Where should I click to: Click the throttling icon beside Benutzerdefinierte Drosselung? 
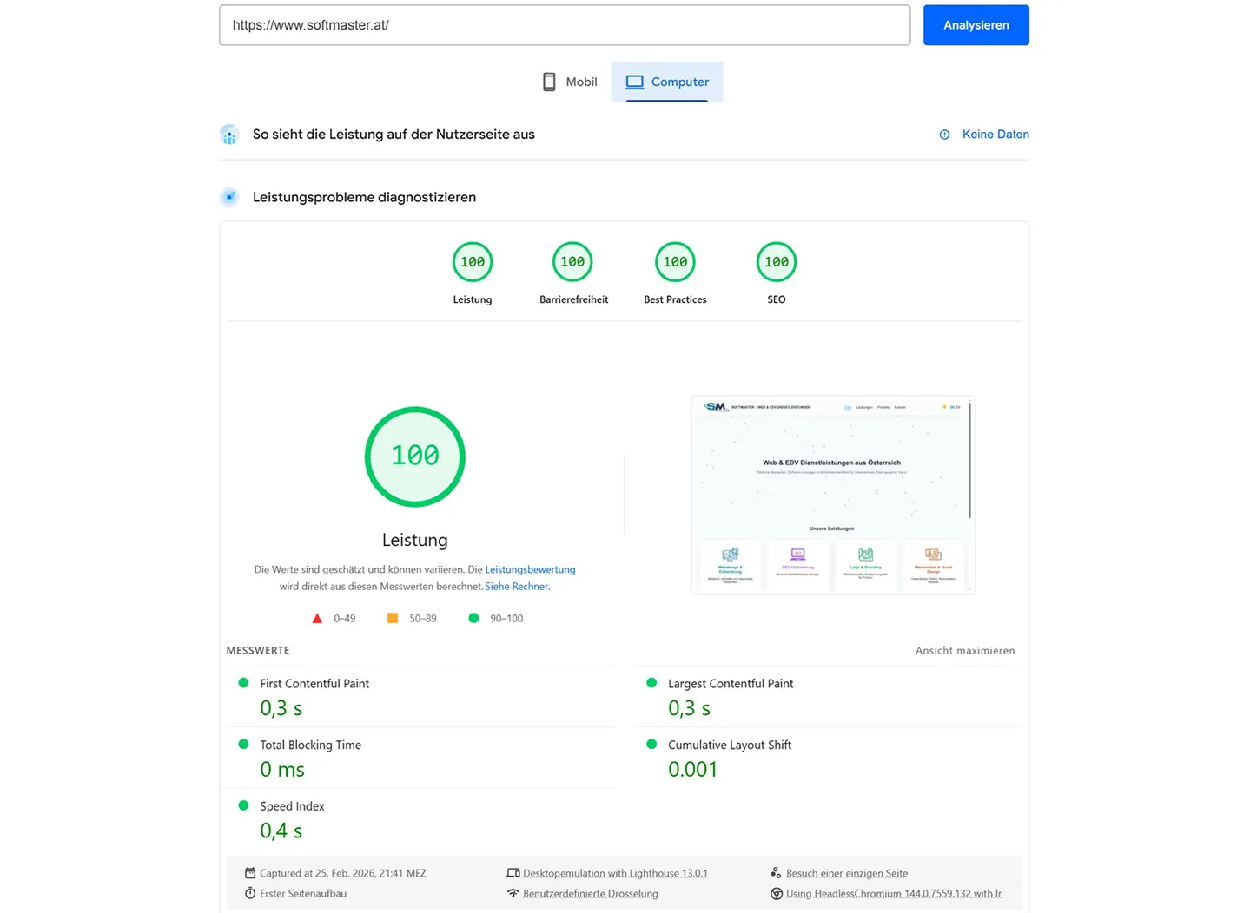[x=513, y=893]
